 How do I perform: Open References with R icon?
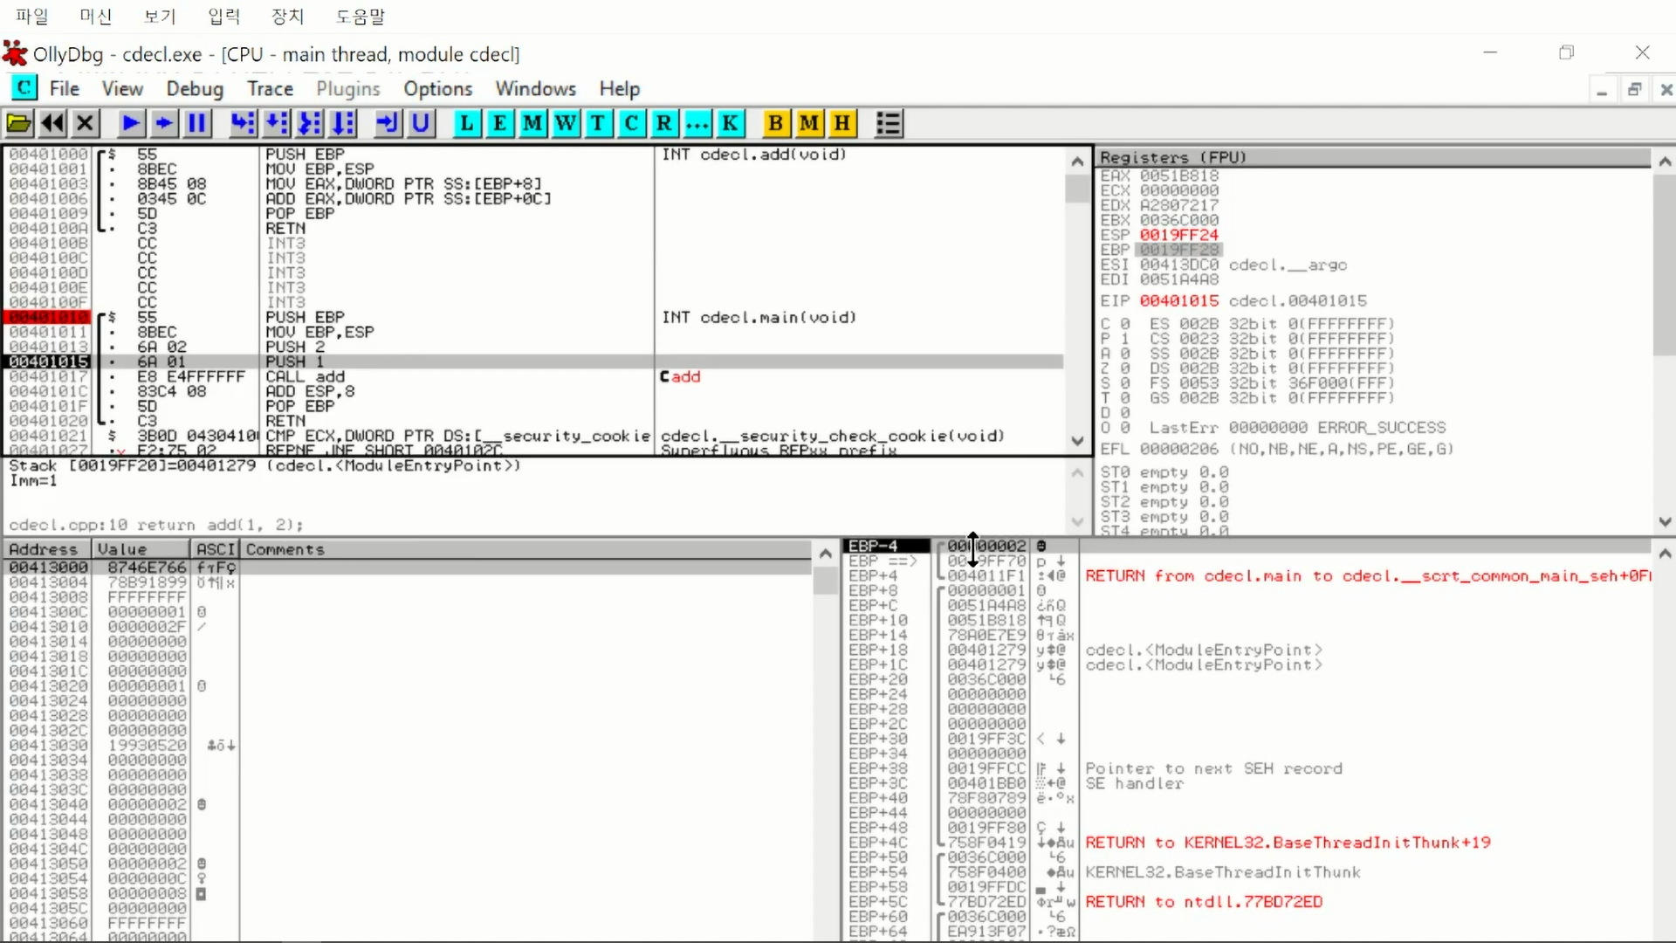[664, 123]
